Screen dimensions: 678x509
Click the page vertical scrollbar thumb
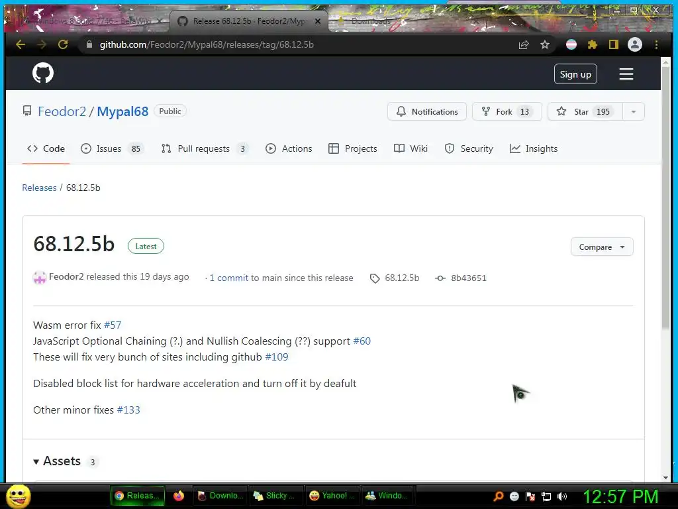click(666, 199)
